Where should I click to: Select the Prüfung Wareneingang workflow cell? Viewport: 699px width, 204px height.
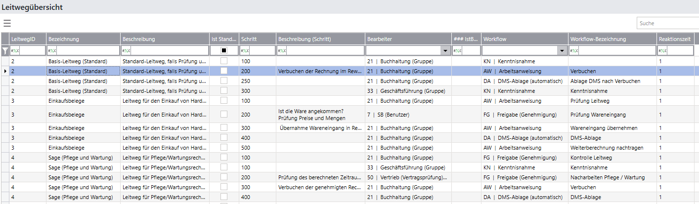click(x=612, y=115)
